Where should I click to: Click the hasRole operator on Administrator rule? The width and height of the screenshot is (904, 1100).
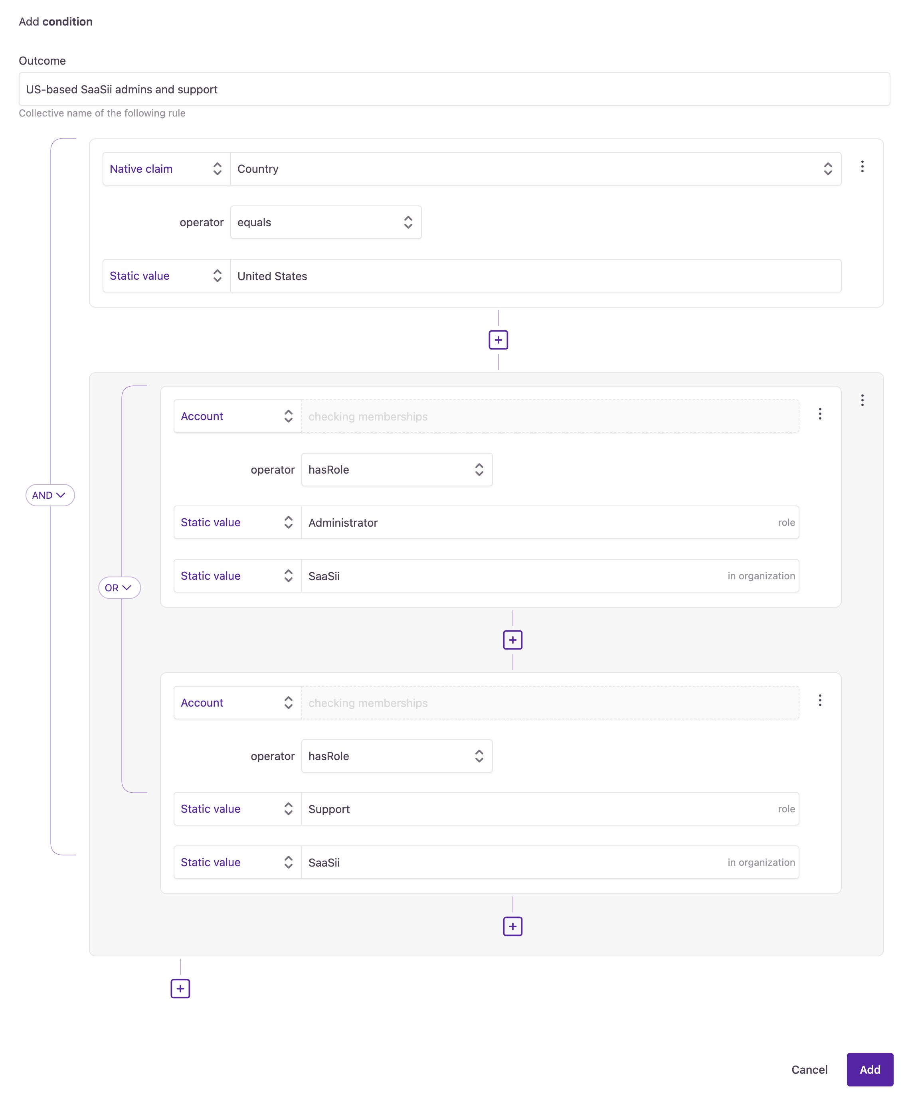[397, 469]
